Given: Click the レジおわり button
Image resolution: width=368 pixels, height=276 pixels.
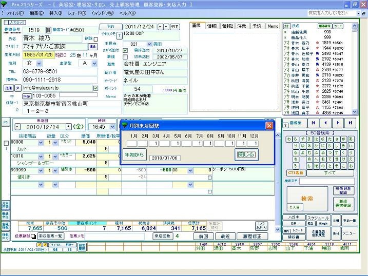Looking at the screenshot, I should 261,226.
